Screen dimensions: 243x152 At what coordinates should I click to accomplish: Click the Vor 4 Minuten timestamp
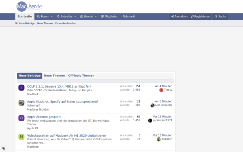pyautogui.click(x=163, y=86)
